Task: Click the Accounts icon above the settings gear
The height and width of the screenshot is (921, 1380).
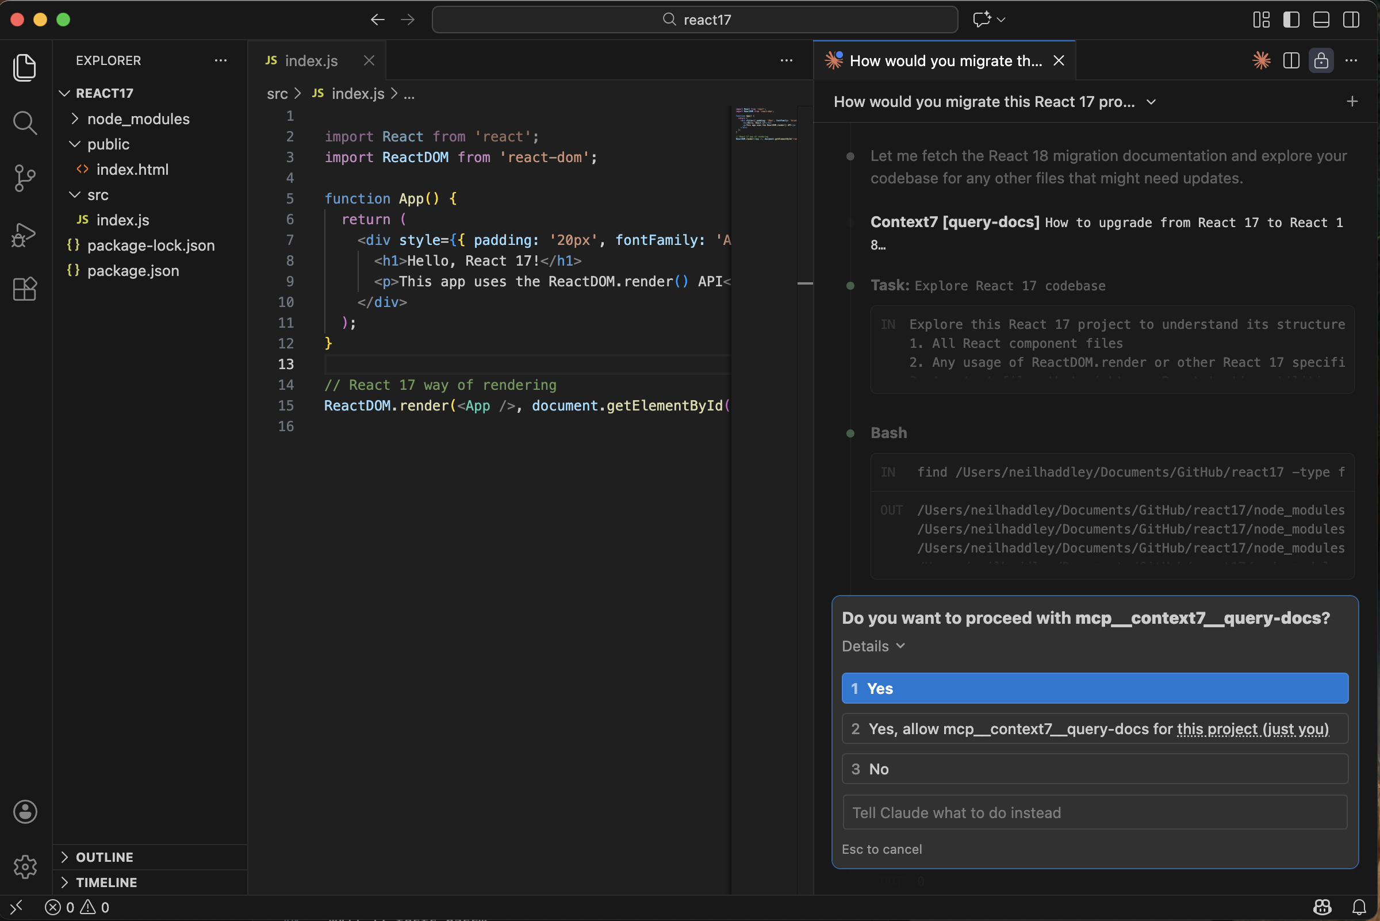Action: click(x=25, y=812)
